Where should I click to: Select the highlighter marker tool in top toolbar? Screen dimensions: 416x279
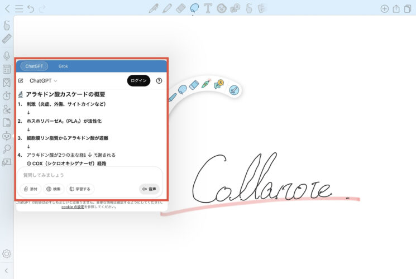coord(167,8)
